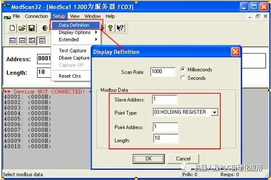Click register row 40006
Screen dimensions: 271x180
click(27, 125)
